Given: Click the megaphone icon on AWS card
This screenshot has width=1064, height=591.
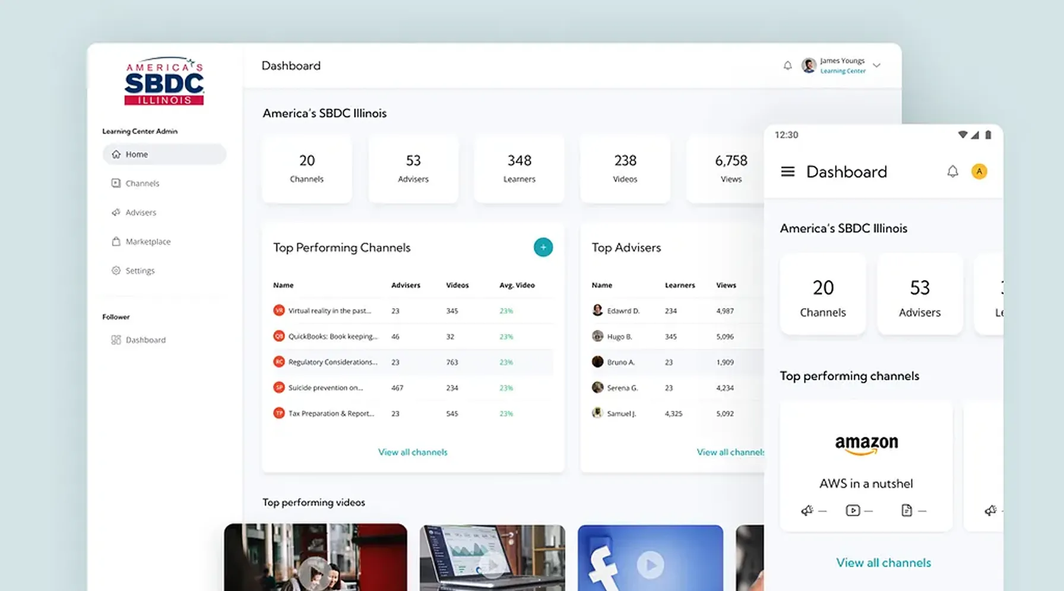Looking at the screenshot, I should 807,510.
